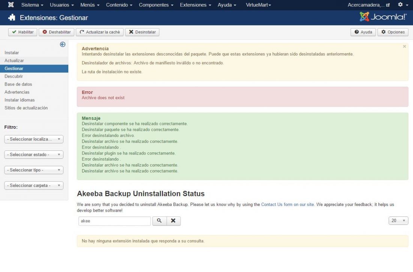Viewport: 413px width, 272px height.
Task: Open the Opciones button
Action: point(393,32)
